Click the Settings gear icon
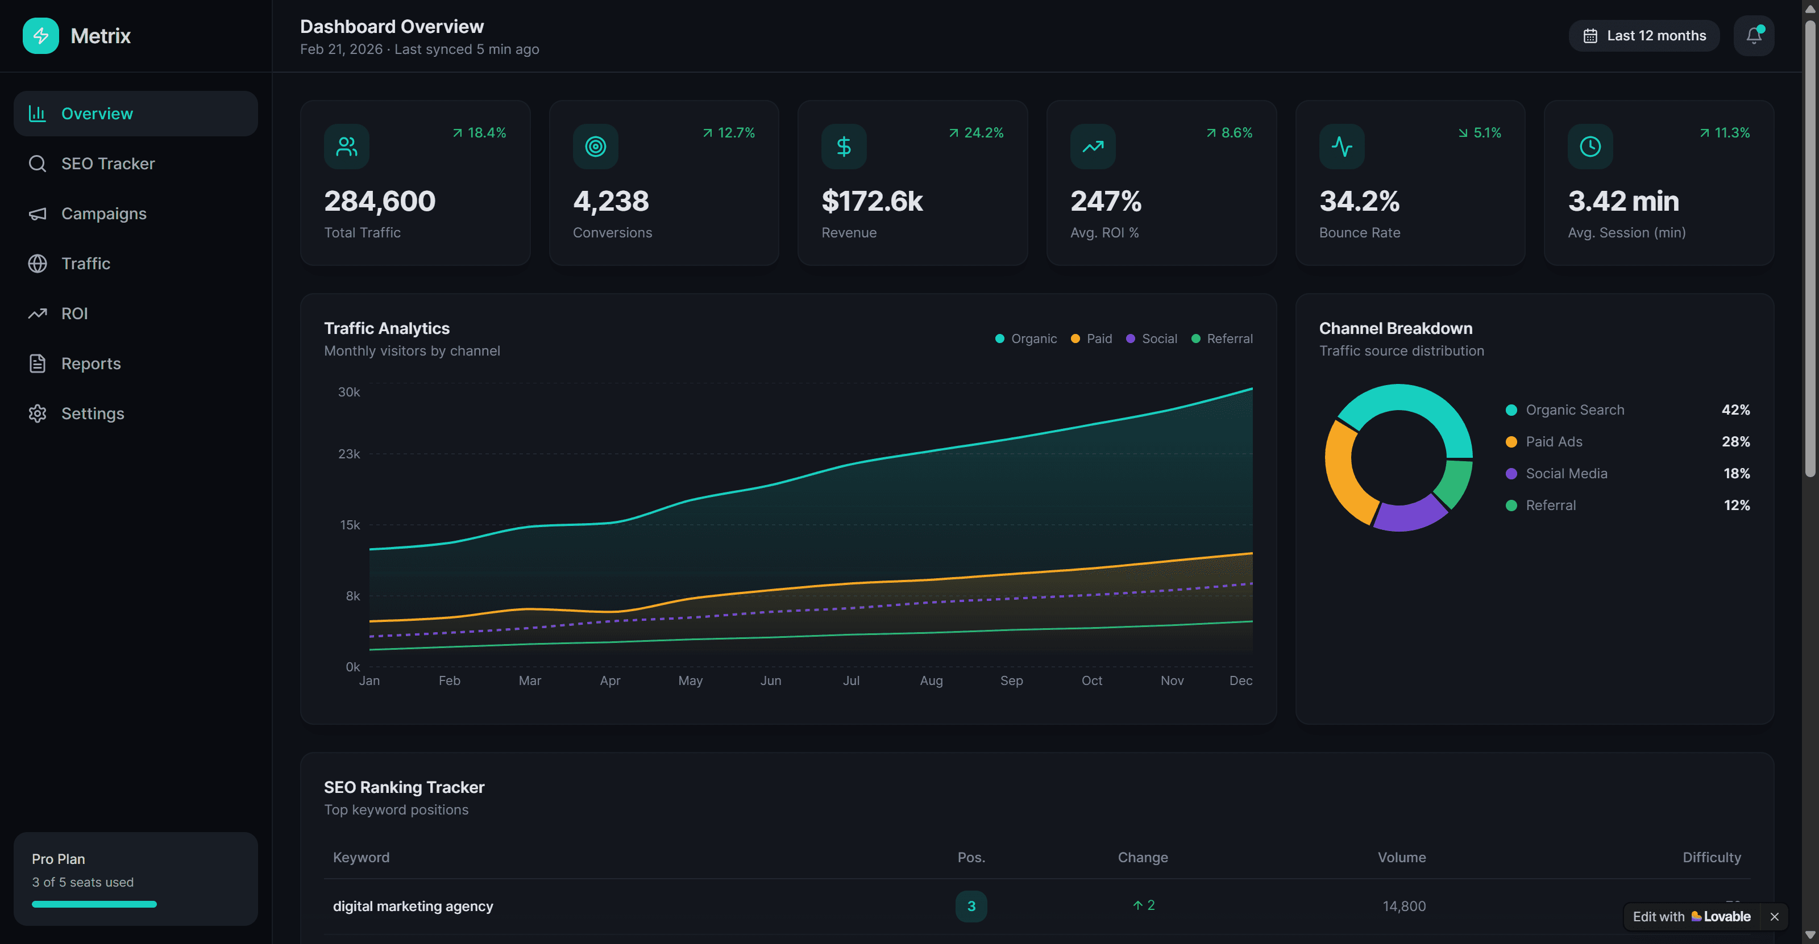This screenshot has width=1819, height=944. [x=38, y=413]
